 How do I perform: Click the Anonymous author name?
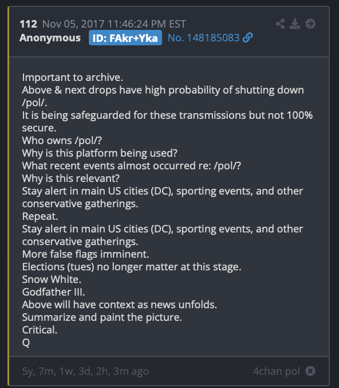[x=50, y=38]
